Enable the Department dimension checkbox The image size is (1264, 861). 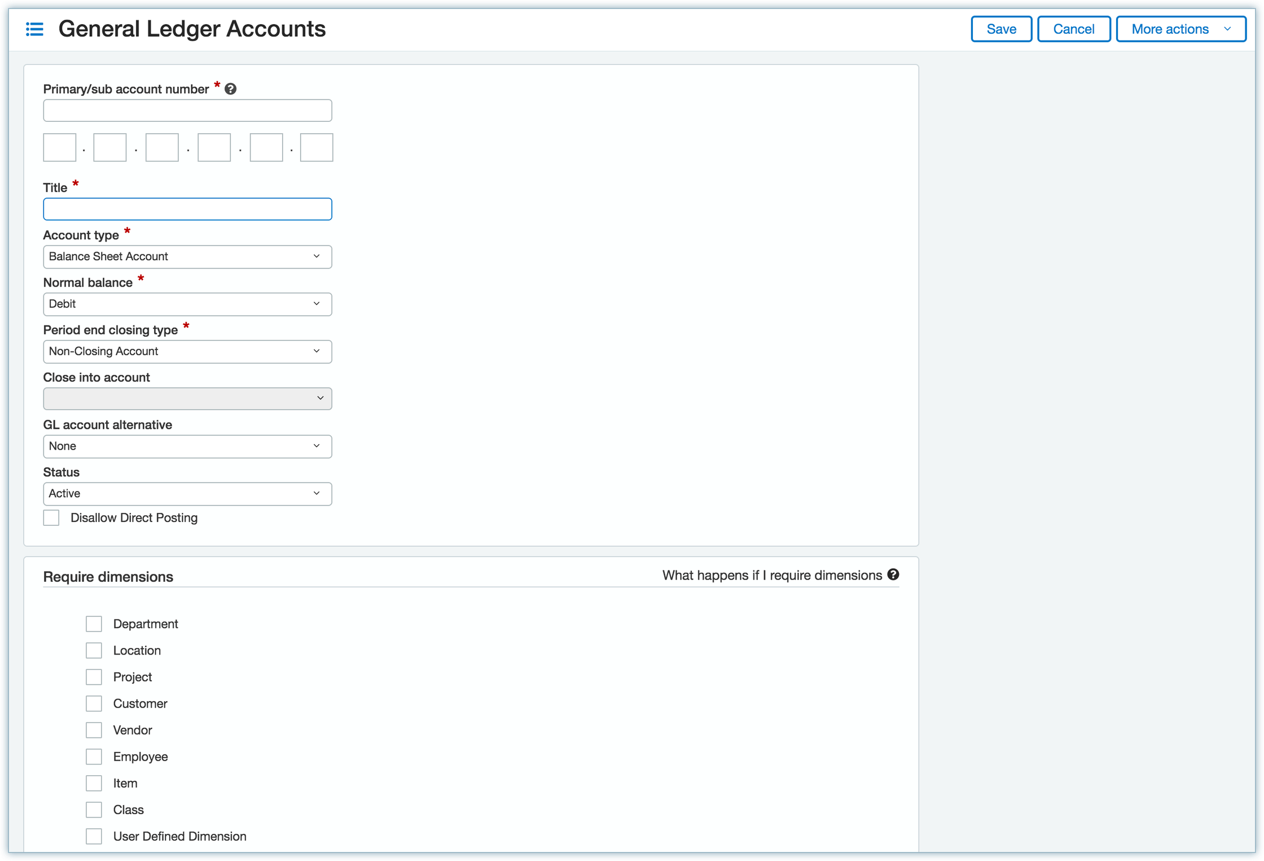pos(94,623)
